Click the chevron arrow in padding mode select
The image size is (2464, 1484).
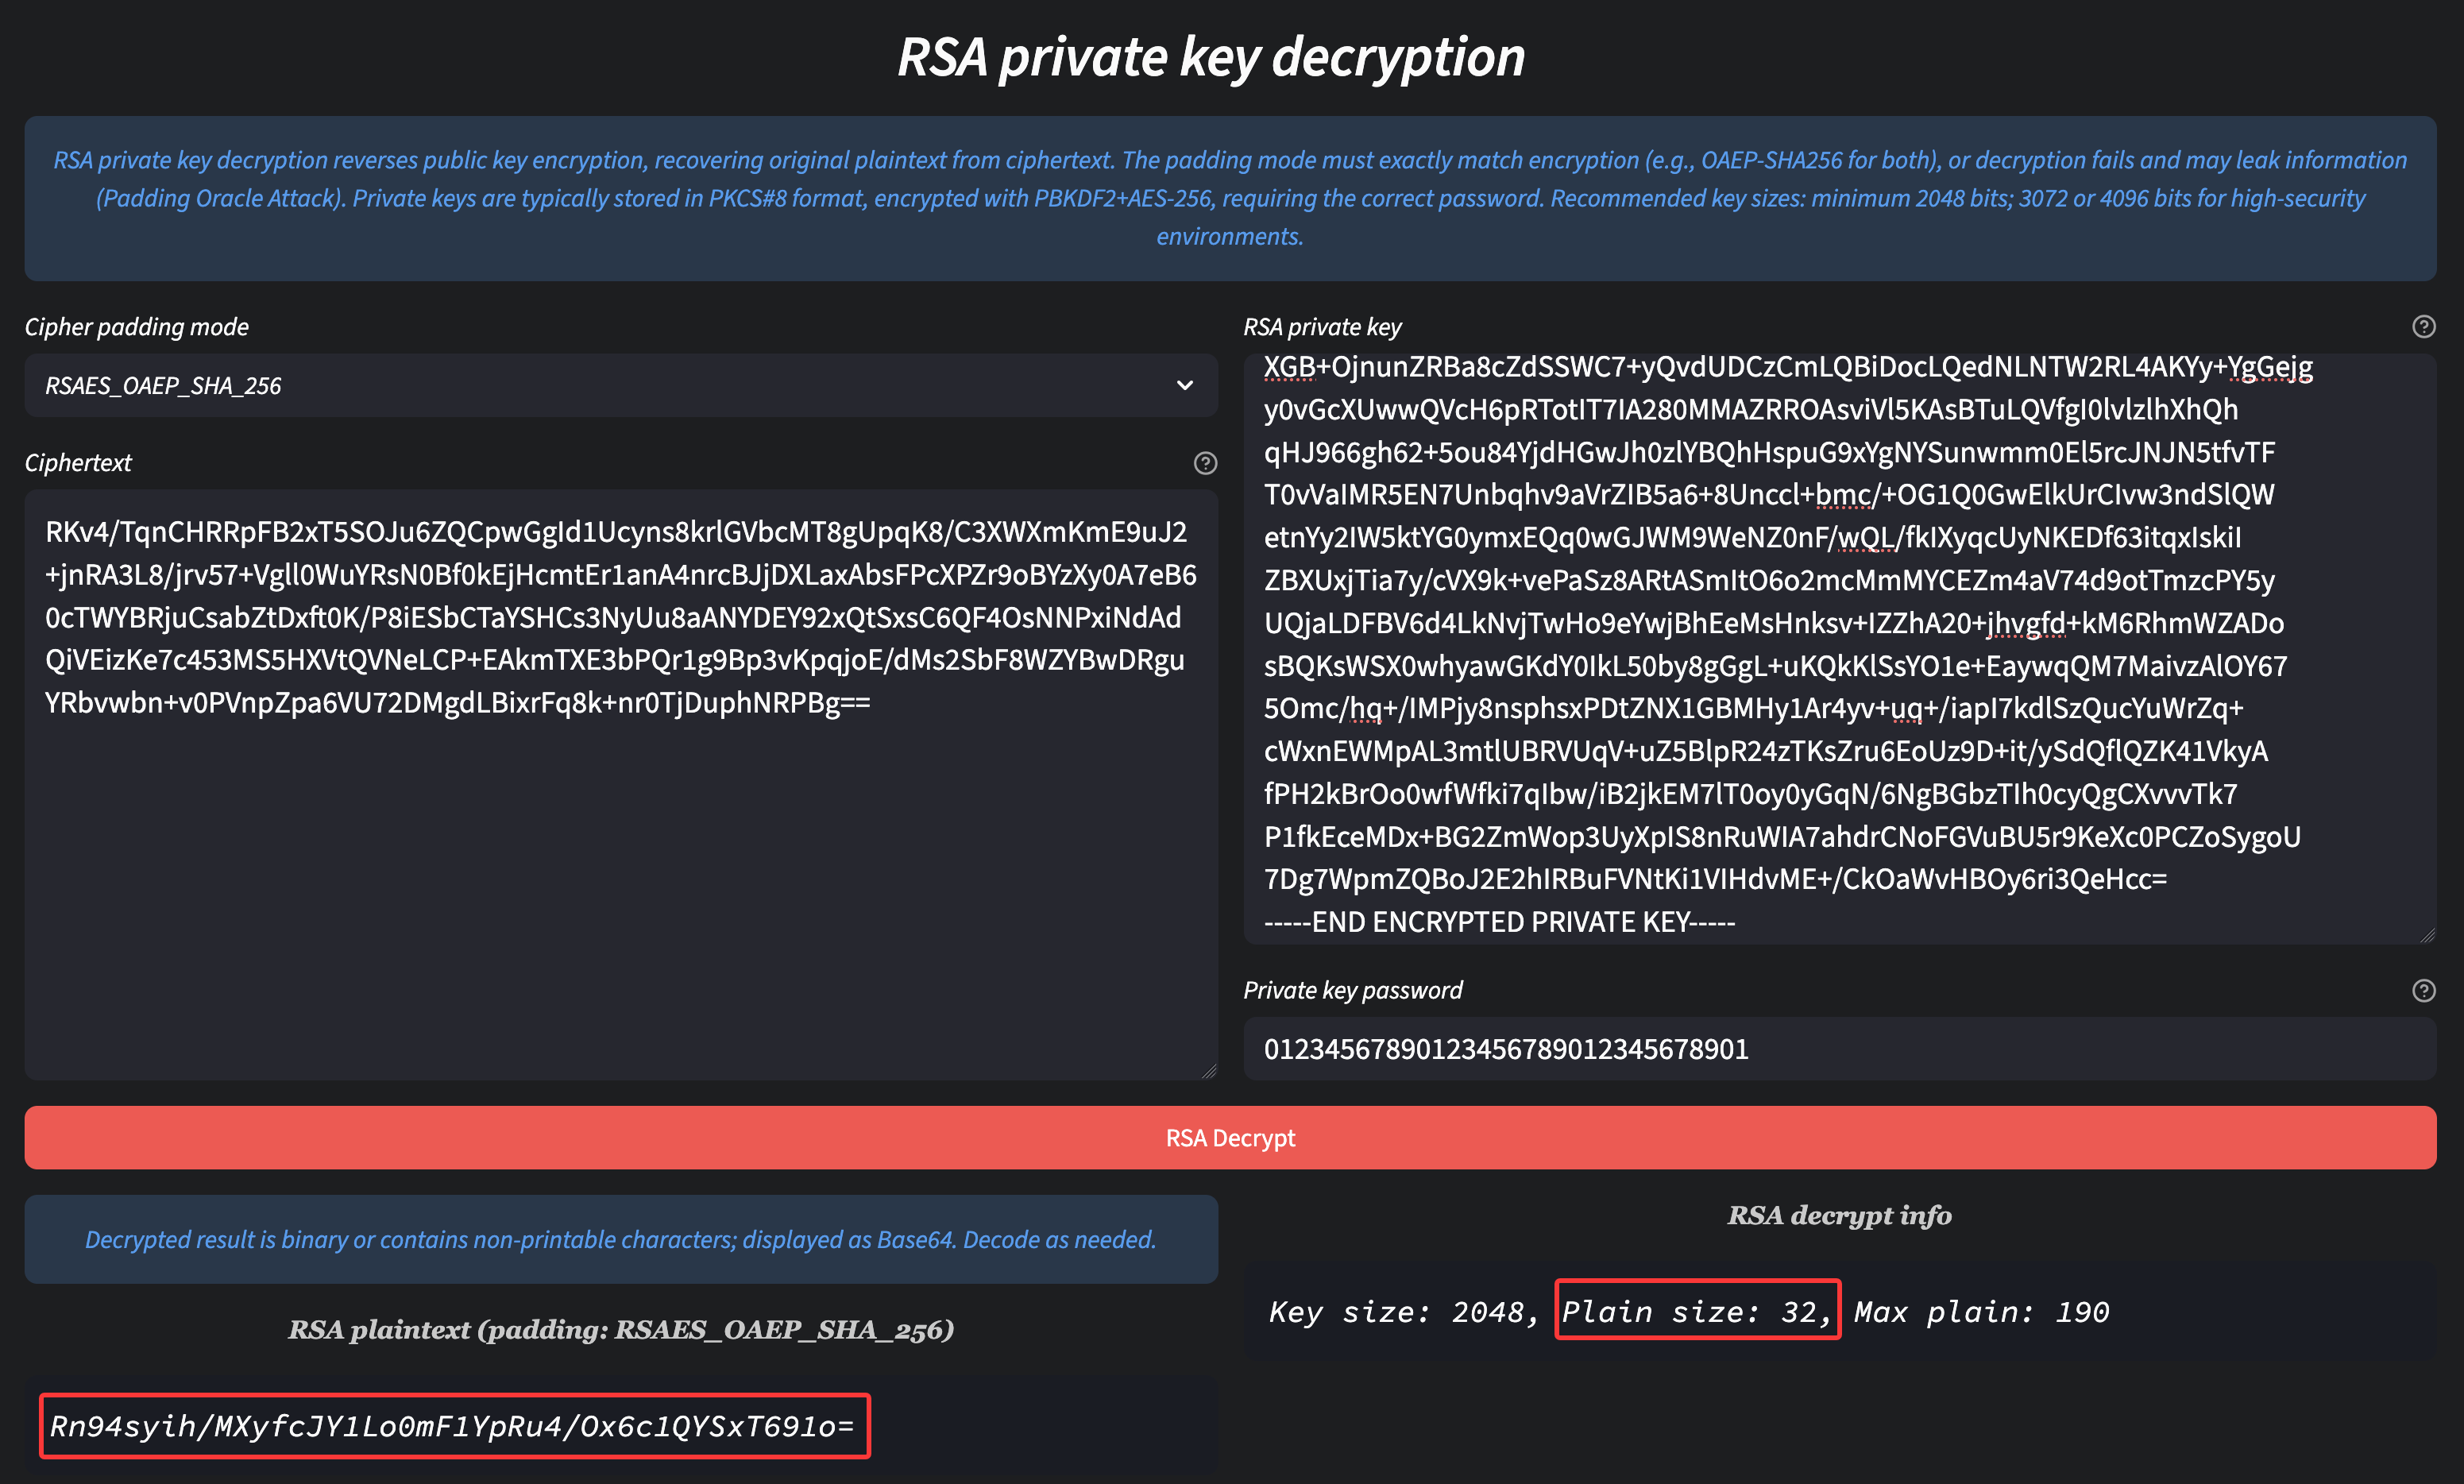[1184, 386]
